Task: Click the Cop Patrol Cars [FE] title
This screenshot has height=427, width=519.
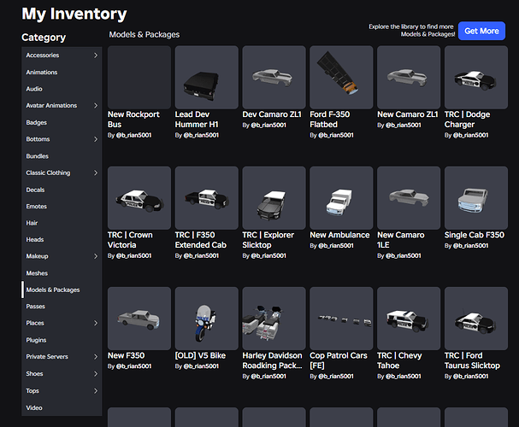Action: point(339,360)
